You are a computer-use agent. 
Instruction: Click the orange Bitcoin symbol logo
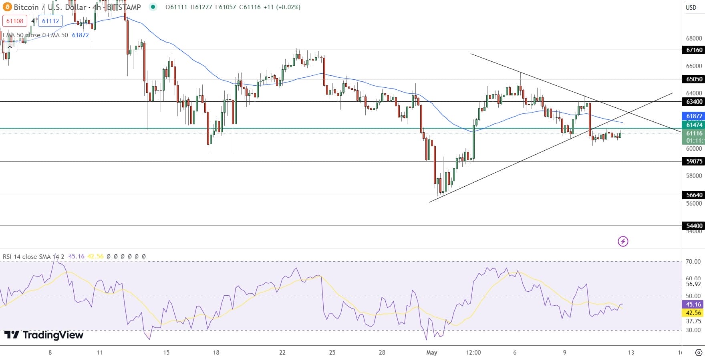(7, 7)
